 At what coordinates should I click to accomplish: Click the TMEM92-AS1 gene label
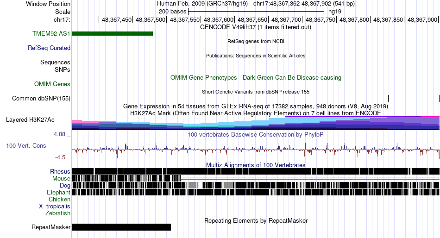point(51,33)
